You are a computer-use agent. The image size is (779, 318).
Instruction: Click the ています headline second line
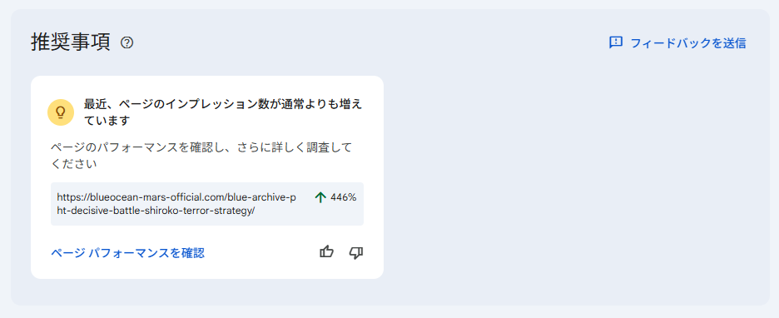107,121
